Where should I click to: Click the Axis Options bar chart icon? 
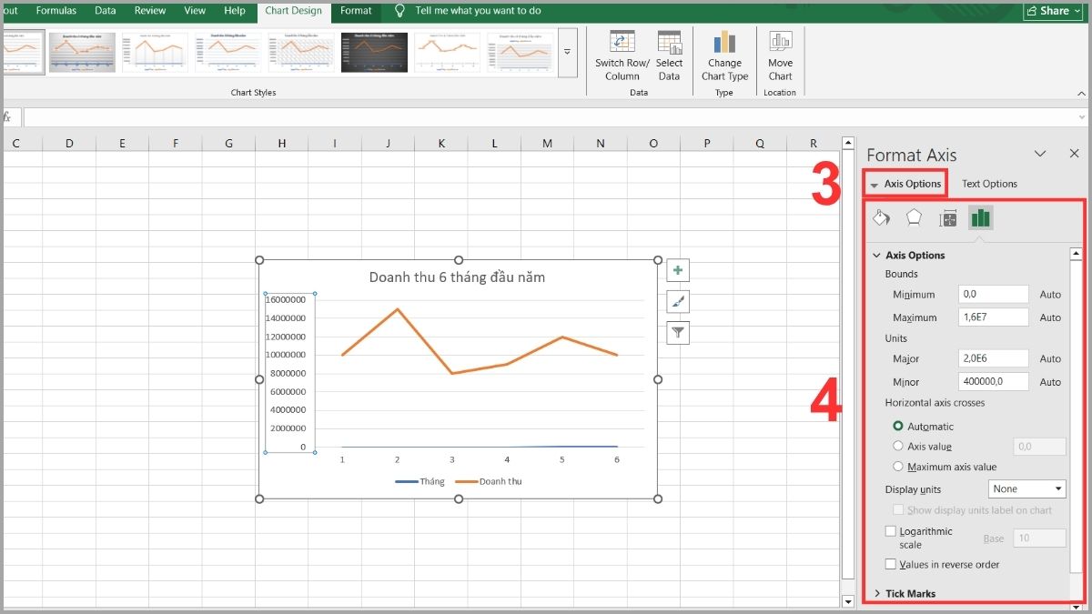pos(980,218)
